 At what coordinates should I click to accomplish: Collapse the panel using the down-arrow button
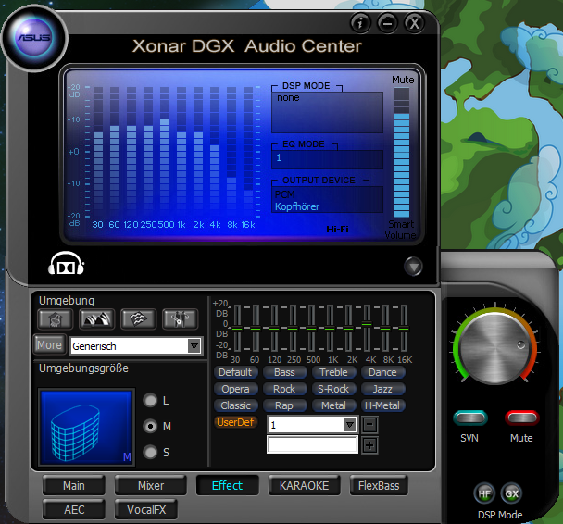tap(413, 267)
